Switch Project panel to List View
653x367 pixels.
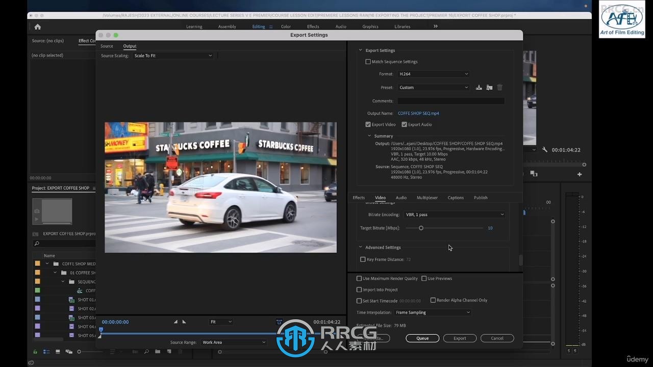point(46,352)
